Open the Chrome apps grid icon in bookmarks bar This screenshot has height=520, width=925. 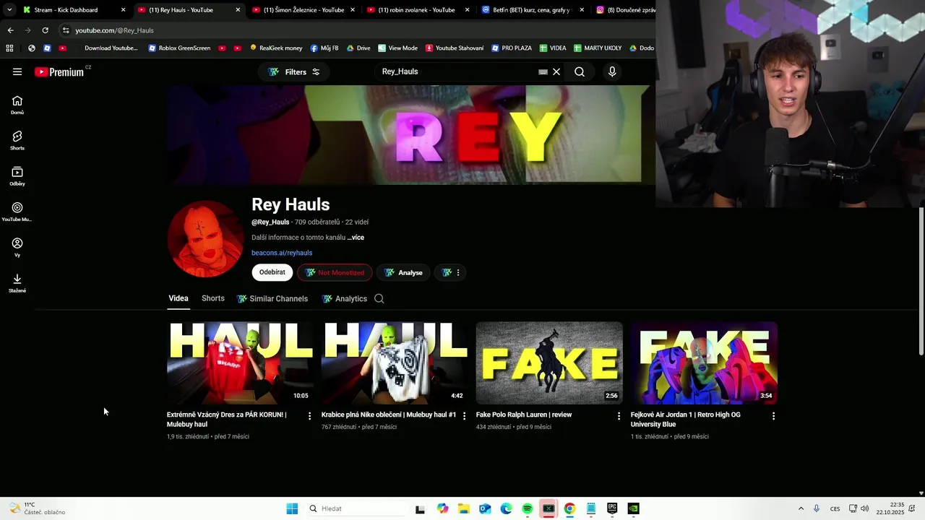9,48
